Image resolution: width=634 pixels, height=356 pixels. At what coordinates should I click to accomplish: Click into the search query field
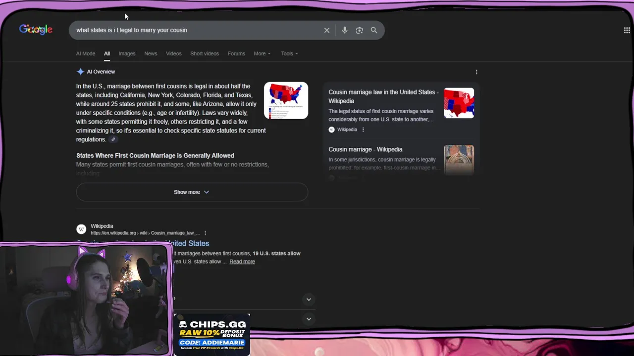196,30
